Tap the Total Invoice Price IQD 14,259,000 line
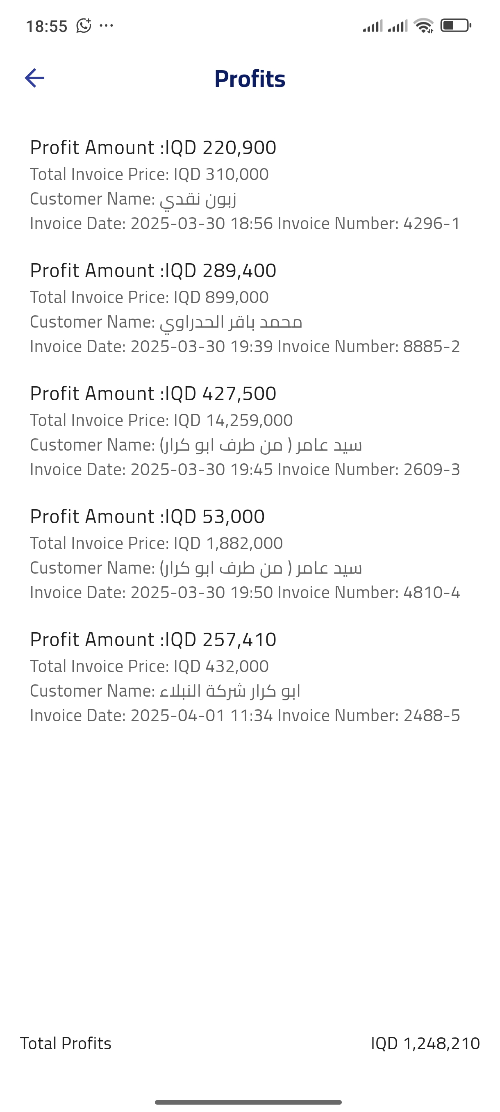500x1112 pixels. click(161, 420)
